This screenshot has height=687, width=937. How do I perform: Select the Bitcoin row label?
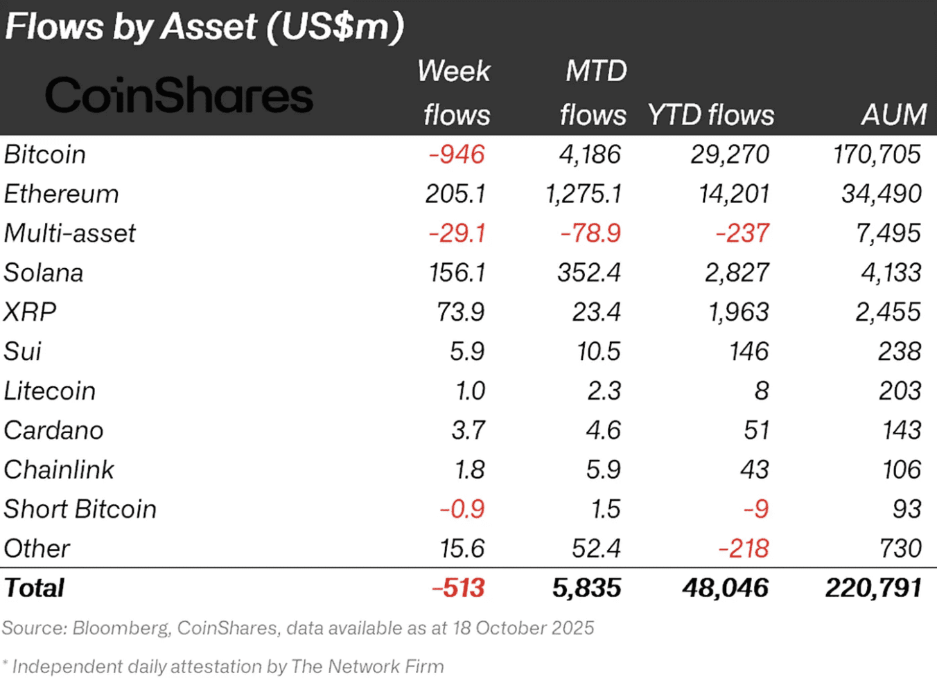coord(45,154)
